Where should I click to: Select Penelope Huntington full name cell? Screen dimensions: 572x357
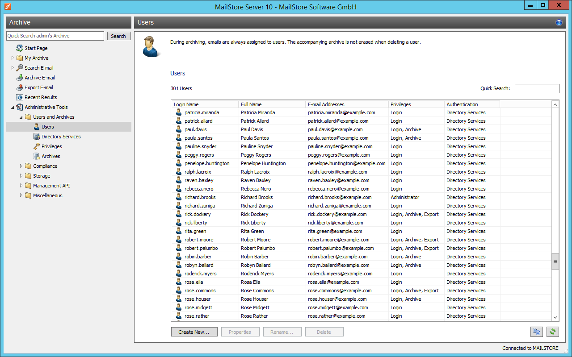[x=263, y=163]
